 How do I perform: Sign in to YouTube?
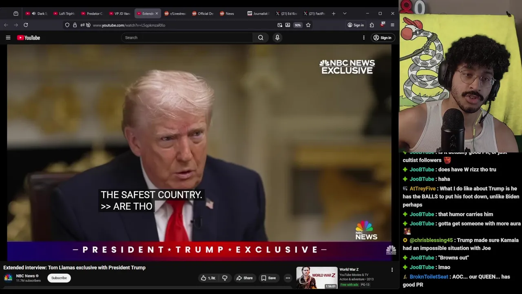click(x=383, y=38)
